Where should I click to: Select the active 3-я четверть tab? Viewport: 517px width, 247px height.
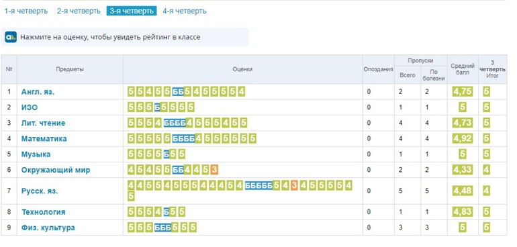(132, 11)
